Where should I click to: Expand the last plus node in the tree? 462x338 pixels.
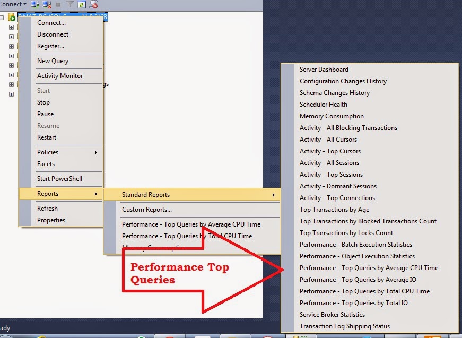point(11,94)
